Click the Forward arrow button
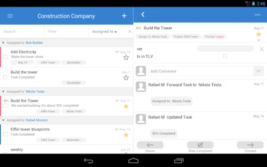The image size is (267, 167). 250,145
